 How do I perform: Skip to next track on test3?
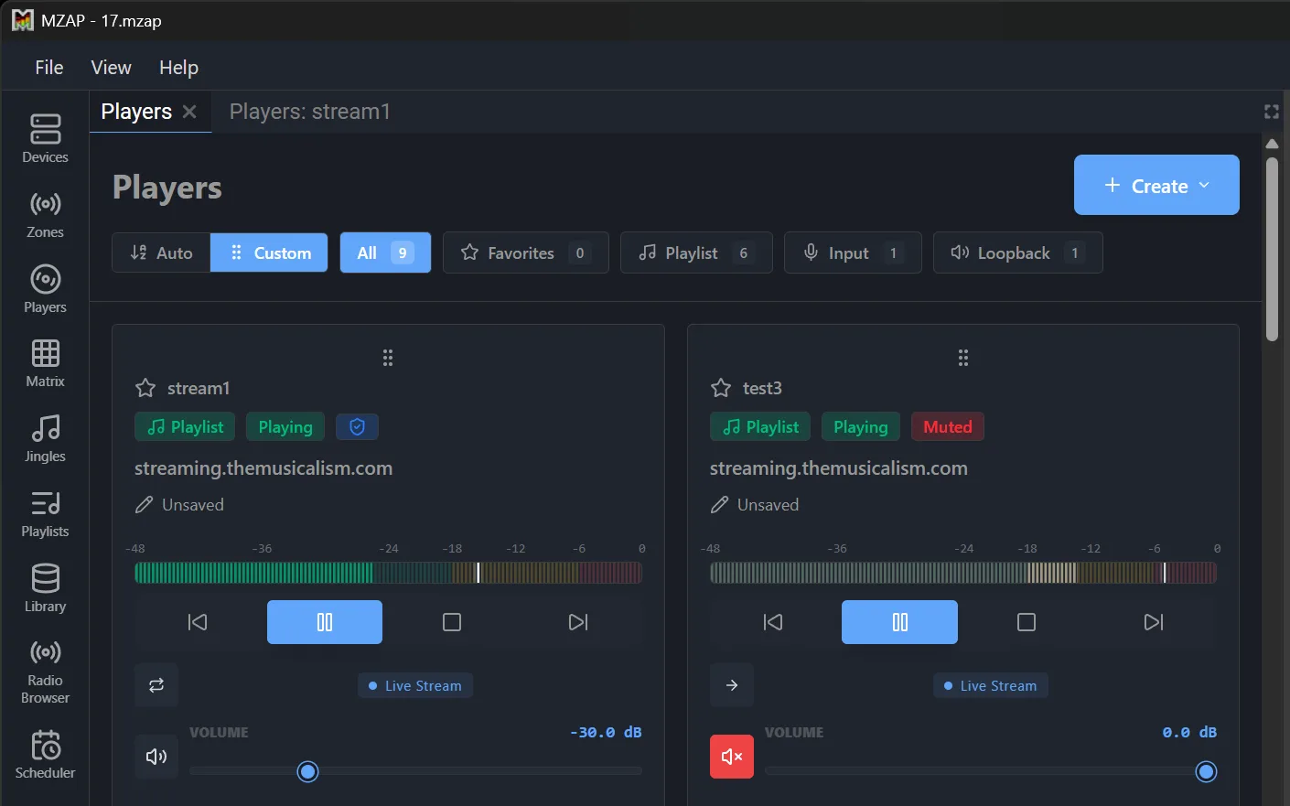1154,622
